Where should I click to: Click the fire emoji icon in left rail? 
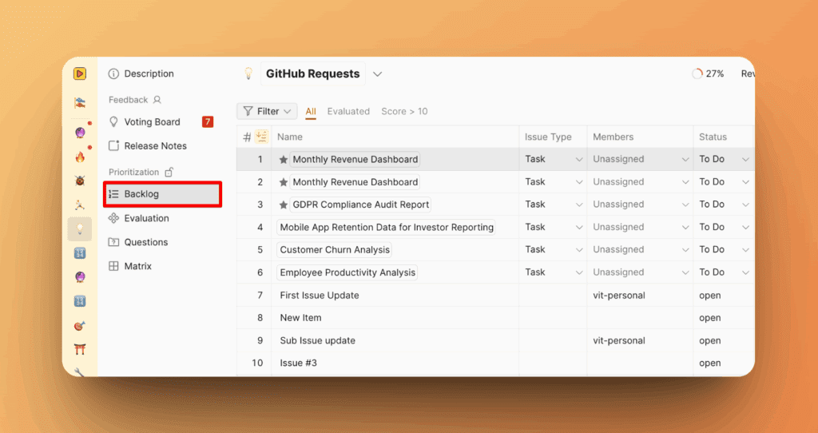tap(80, 157)
